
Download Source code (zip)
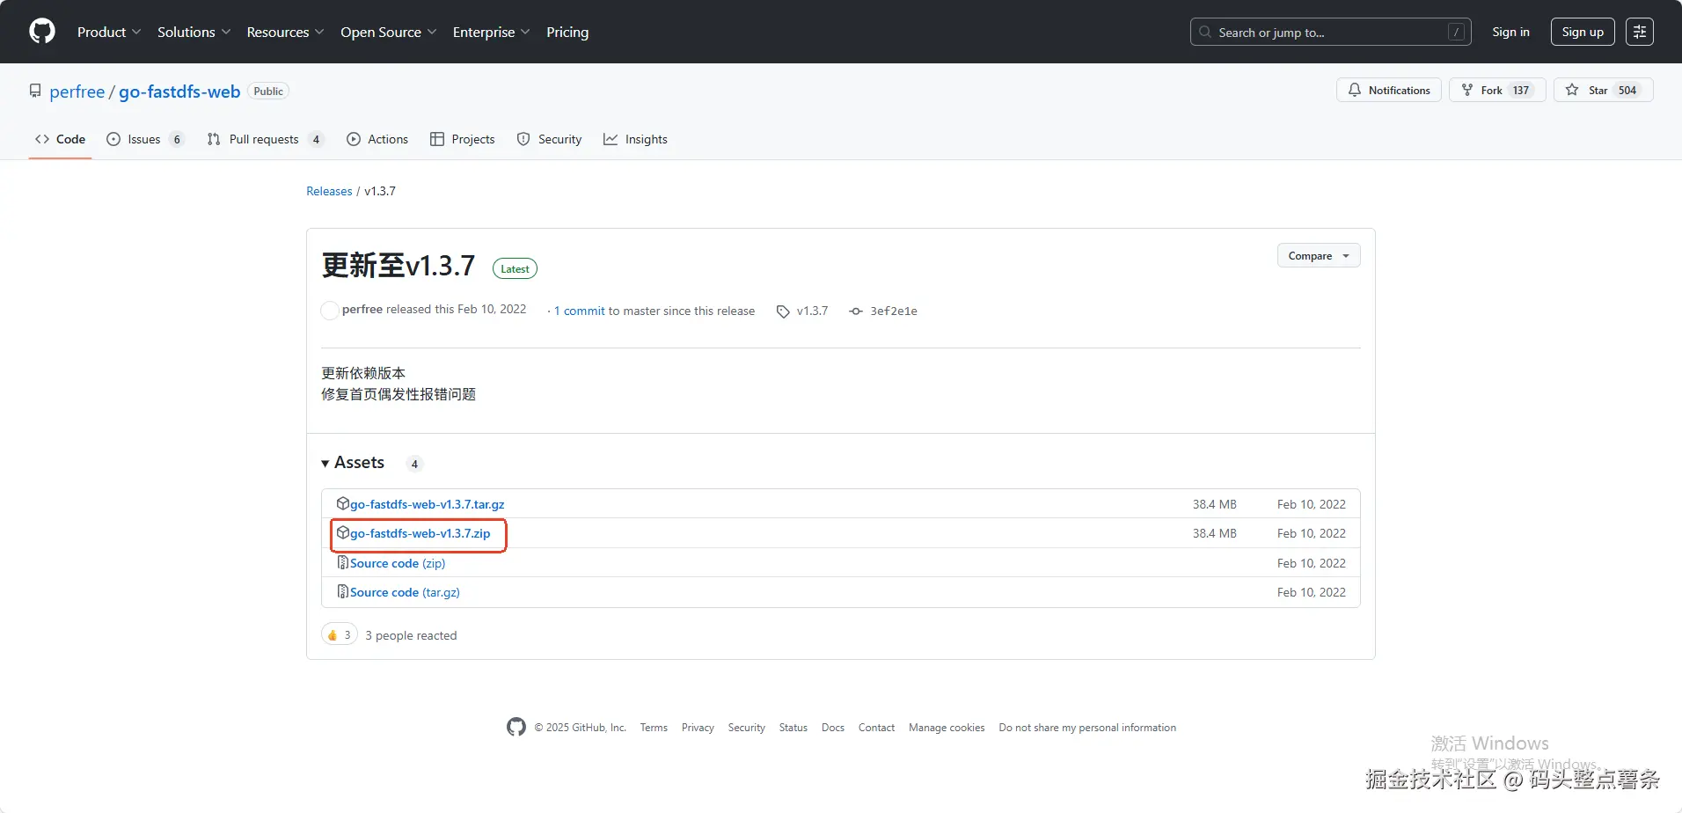click(398, 563)
